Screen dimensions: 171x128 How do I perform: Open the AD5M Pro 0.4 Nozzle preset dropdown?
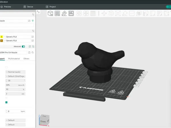(13, 52)
